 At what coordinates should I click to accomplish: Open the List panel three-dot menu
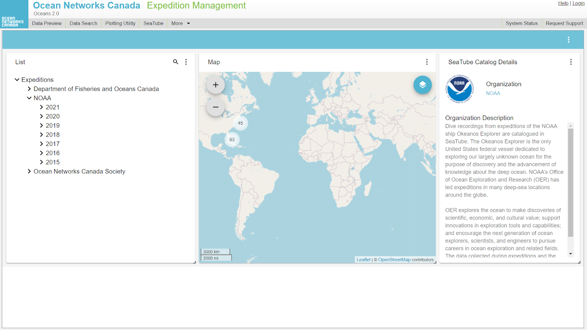pyautogui.click(x=186, y=62)
